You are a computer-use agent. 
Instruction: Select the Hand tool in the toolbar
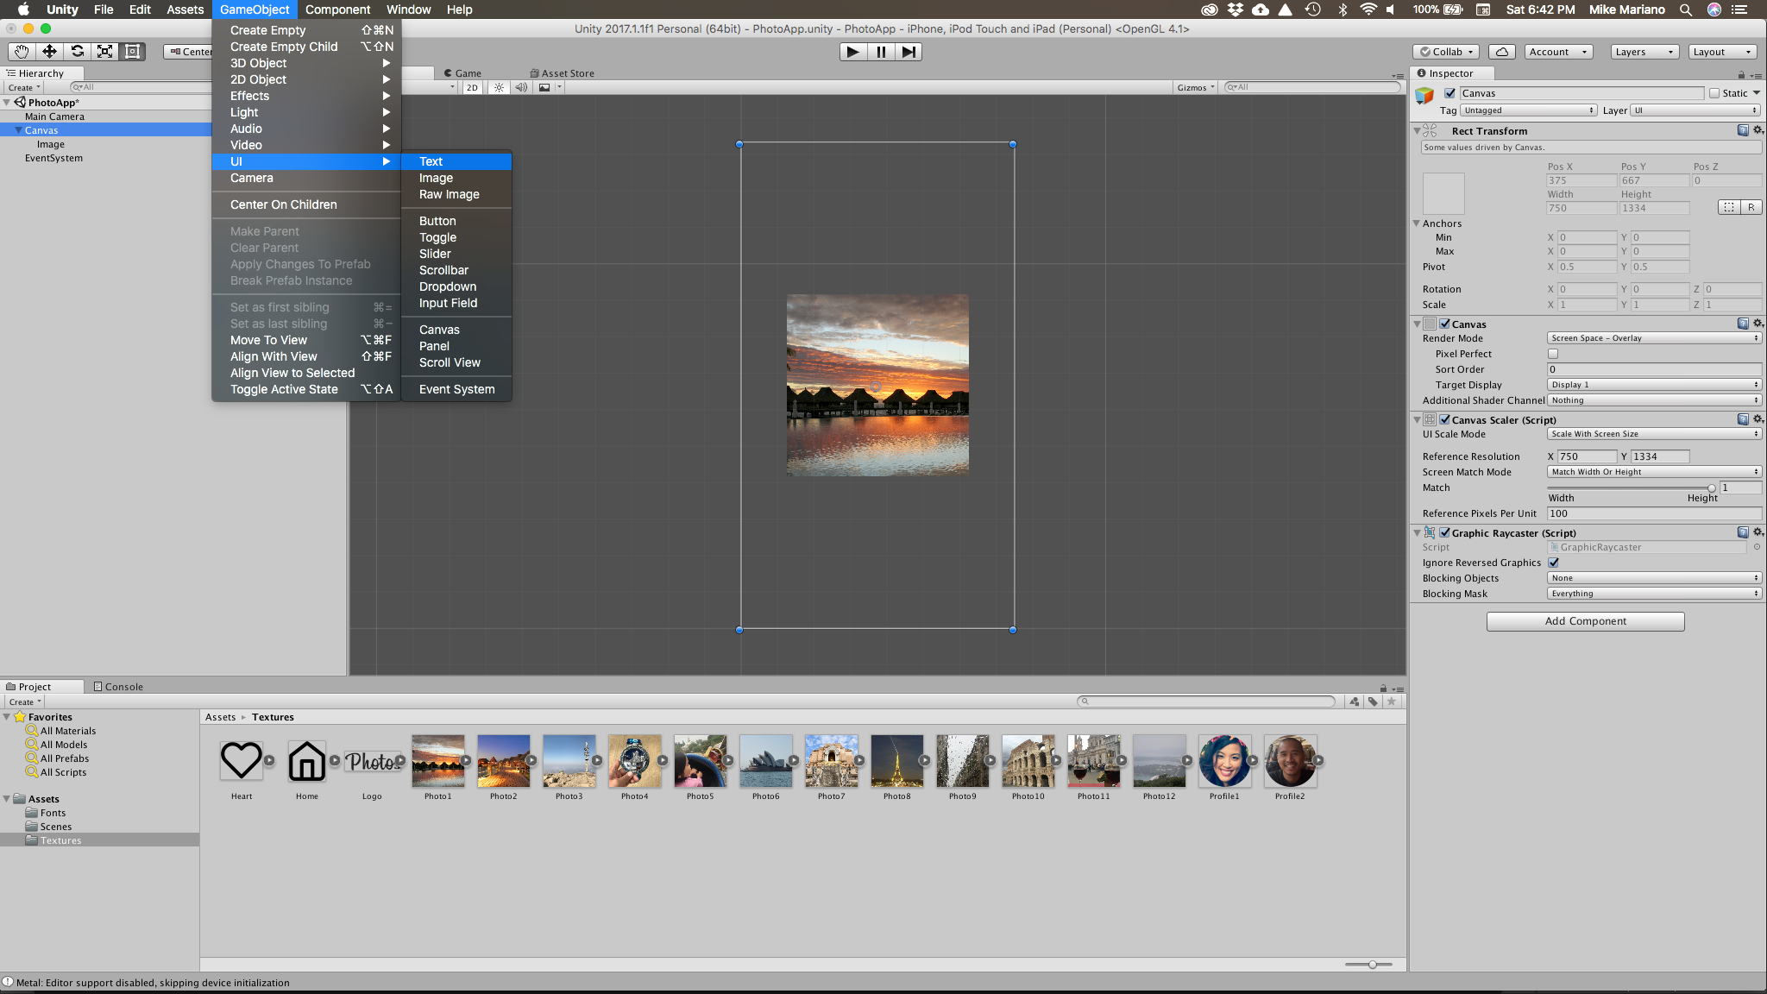pos(22,52)
